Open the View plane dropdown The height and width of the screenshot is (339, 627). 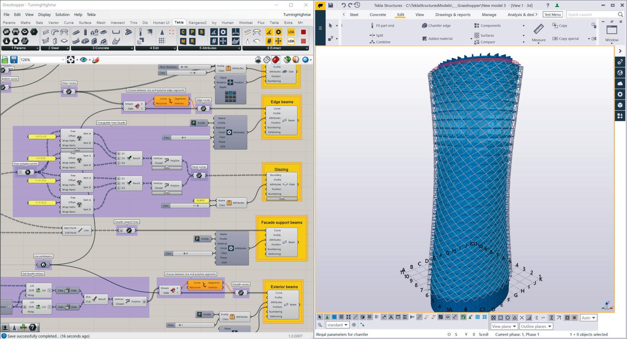pyautogui.click(x=504, y=326)
